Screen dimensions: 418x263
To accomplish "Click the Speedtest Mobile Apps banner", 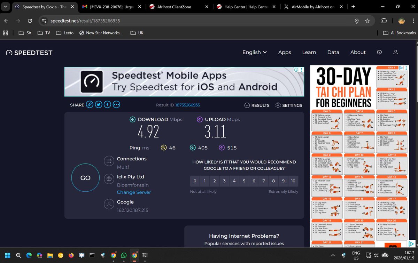I will pyautogui.click(x=184, y=82).
